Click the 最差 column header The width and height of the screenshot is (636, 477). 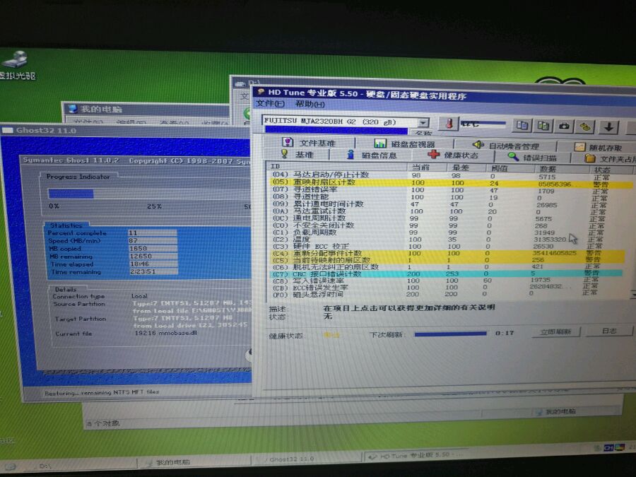coord(466,167)
